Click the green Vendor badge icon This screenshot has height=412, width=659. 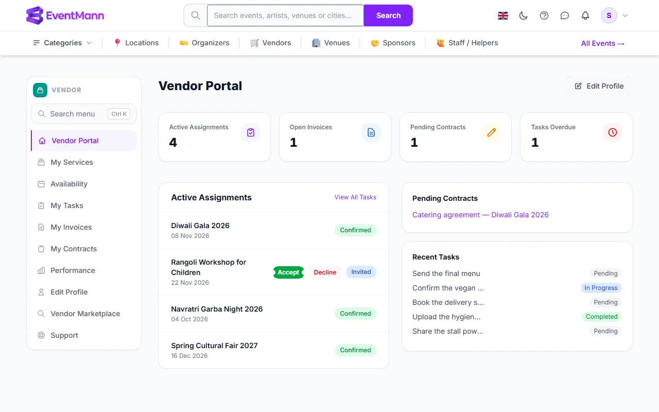[40, 90]
